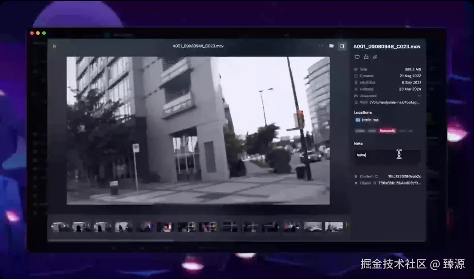
Task: Click the created date 21 Aug 2022
Action: click(410, 76)
